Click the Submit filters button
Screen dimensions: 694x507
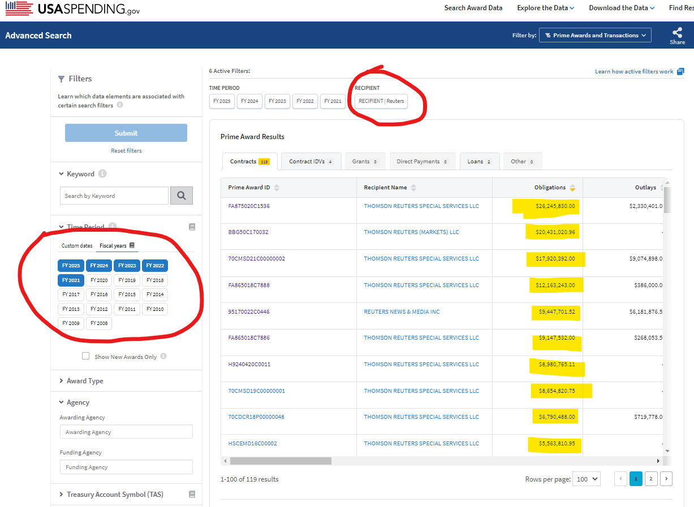pos(126,133)
